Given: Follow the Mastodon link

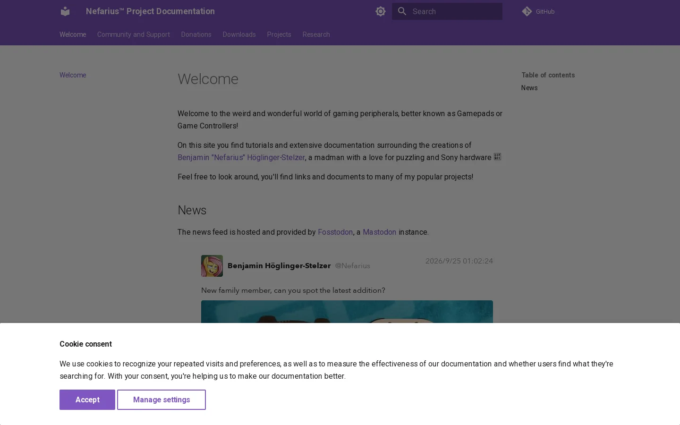Looking at the screenshot, I should (380, 232).
